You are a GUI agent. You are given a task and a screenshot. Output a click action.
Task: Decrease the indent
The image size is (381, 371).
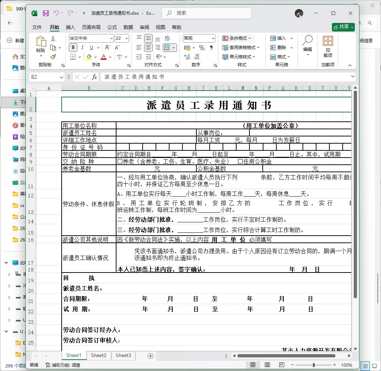pos(139,57)
